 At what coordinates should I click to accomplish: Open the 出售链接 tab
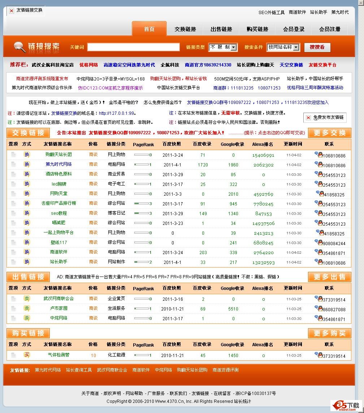click(x=221, y=29)
